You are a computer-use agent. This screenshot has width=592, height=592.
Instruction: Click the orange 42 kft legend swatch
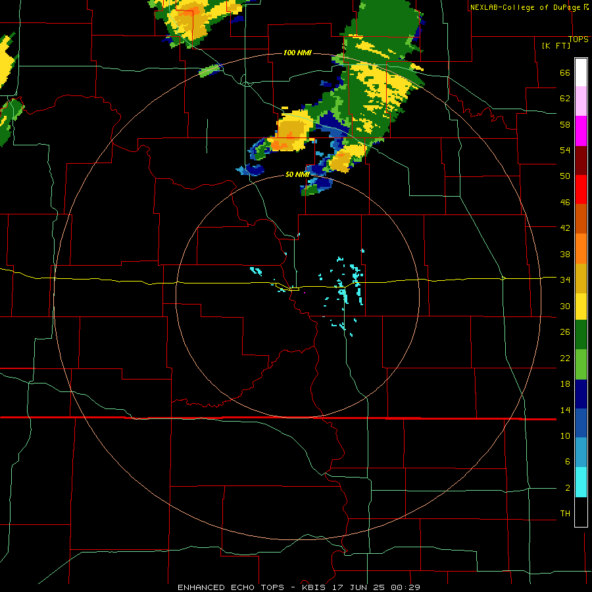point(581,248)
